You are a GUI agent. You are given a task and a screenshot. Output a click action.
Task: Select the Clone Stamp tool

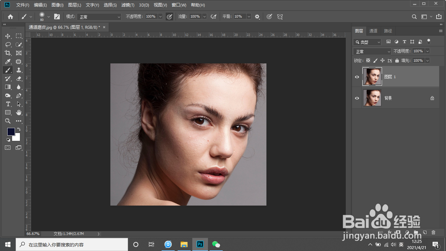click(x=19, y=70)
